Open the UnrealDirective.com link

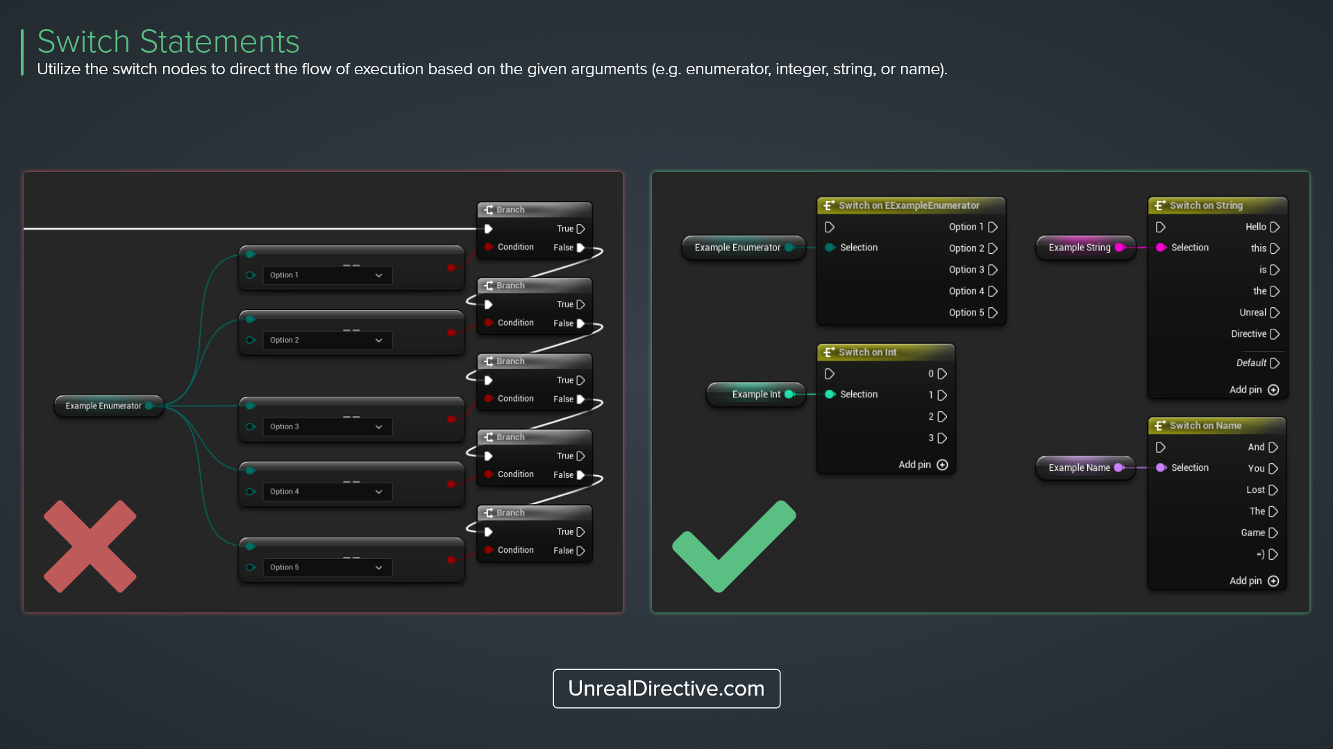pos(666,688)
